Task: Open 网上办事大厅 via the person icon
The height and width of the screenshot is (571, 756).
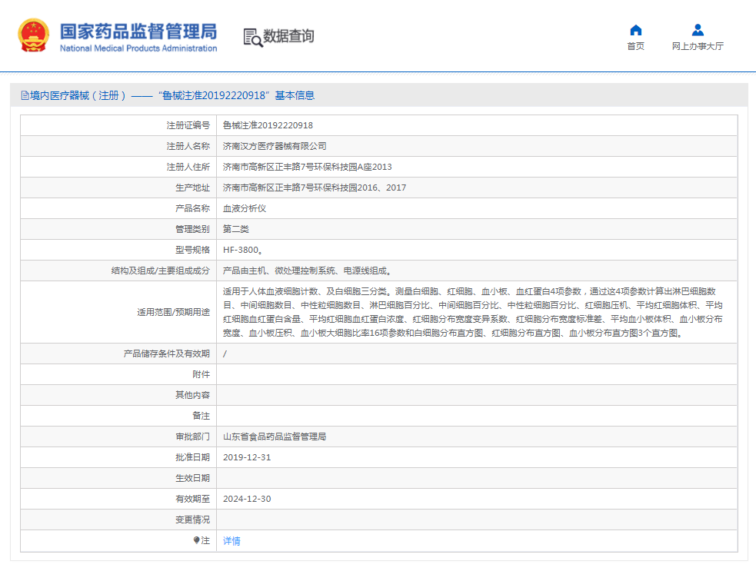Action: coord(697,29)
